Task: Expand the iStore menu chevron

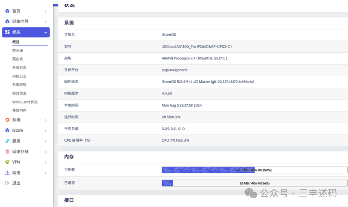Action: click(x=45, y=131)
